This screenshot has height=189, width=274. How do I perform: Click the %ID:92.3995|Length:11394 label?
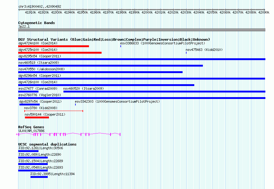tap(52, 174)
